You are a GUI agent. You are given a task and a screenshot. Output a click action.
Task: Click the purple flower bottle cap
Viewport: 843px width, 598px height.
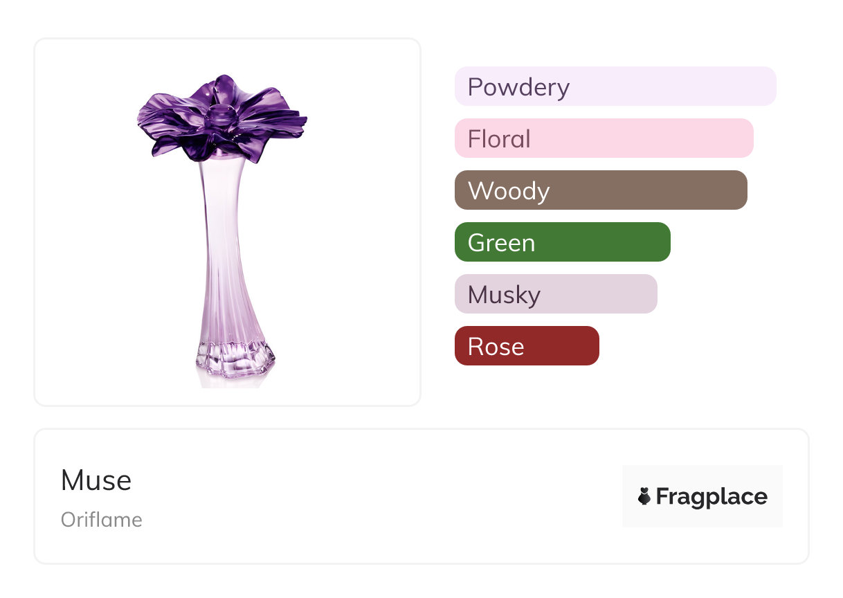tap(221, 119)
